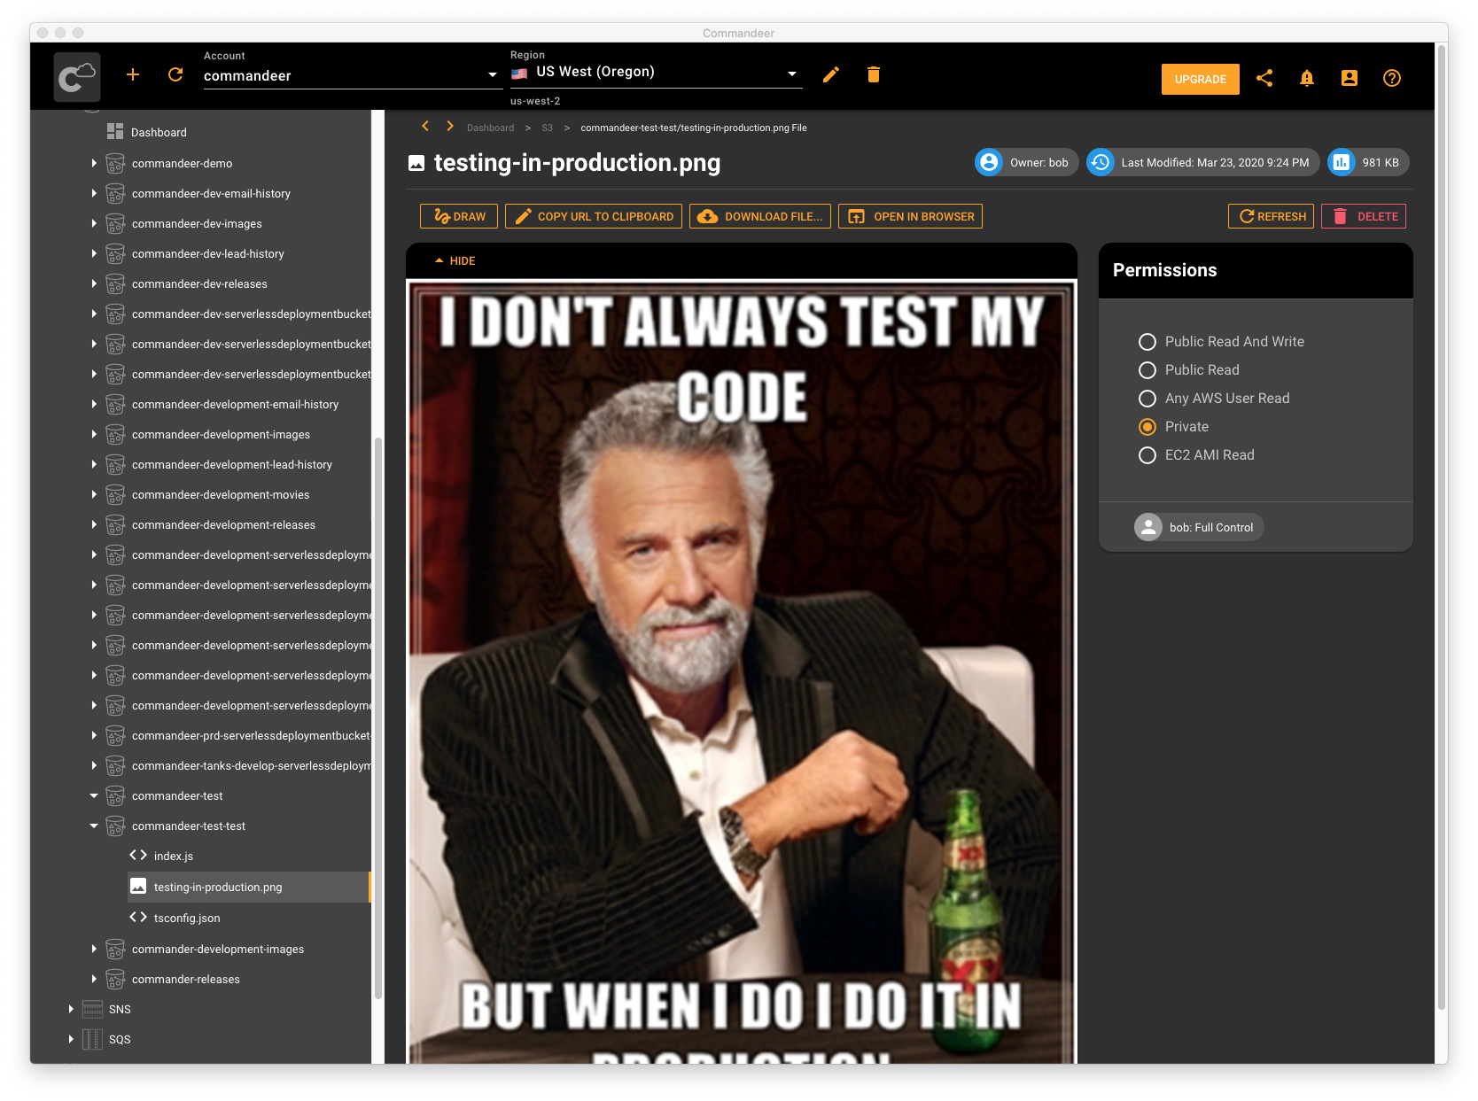This screenshot has height=1101, width=1478.
Task: Select Public Read And Write permission
Action: 1147,342
